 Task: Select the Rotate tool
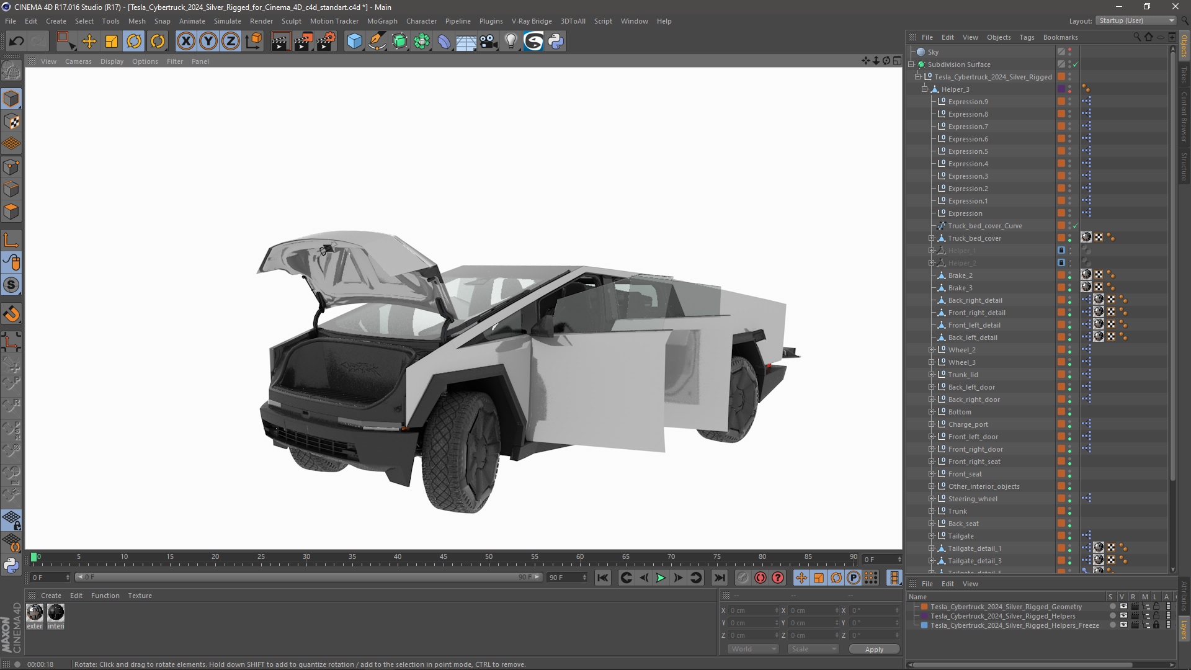click(x=134, y=42)
